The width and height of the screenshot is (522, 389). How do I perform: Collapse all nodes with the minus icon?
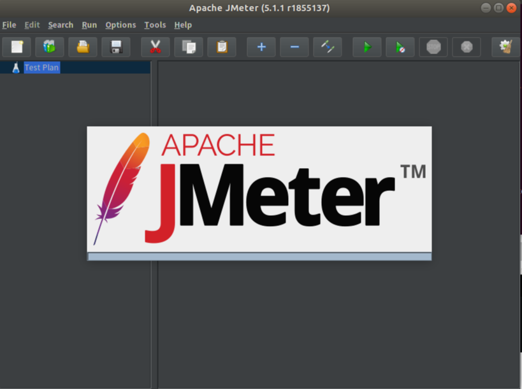(x=294, y=47)
